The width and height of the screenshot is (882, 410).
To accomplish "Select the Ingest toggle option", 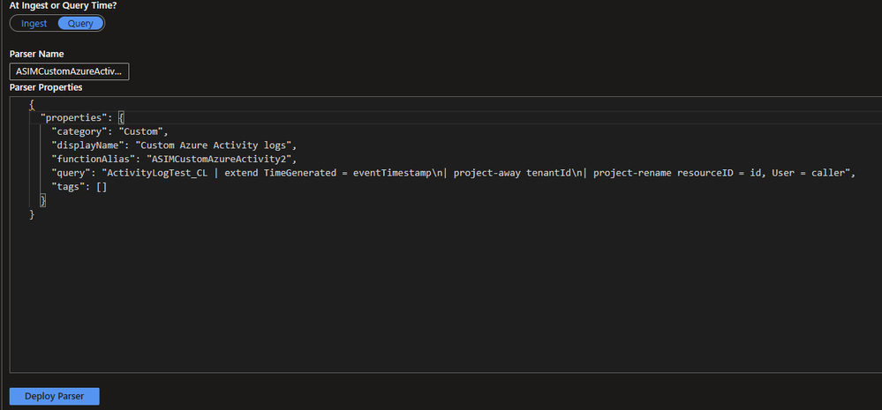I will click(34, 24).
